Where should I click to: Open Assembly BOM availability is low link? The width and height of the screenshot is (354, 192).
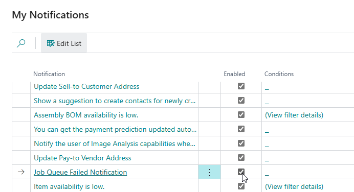[86, 115]
